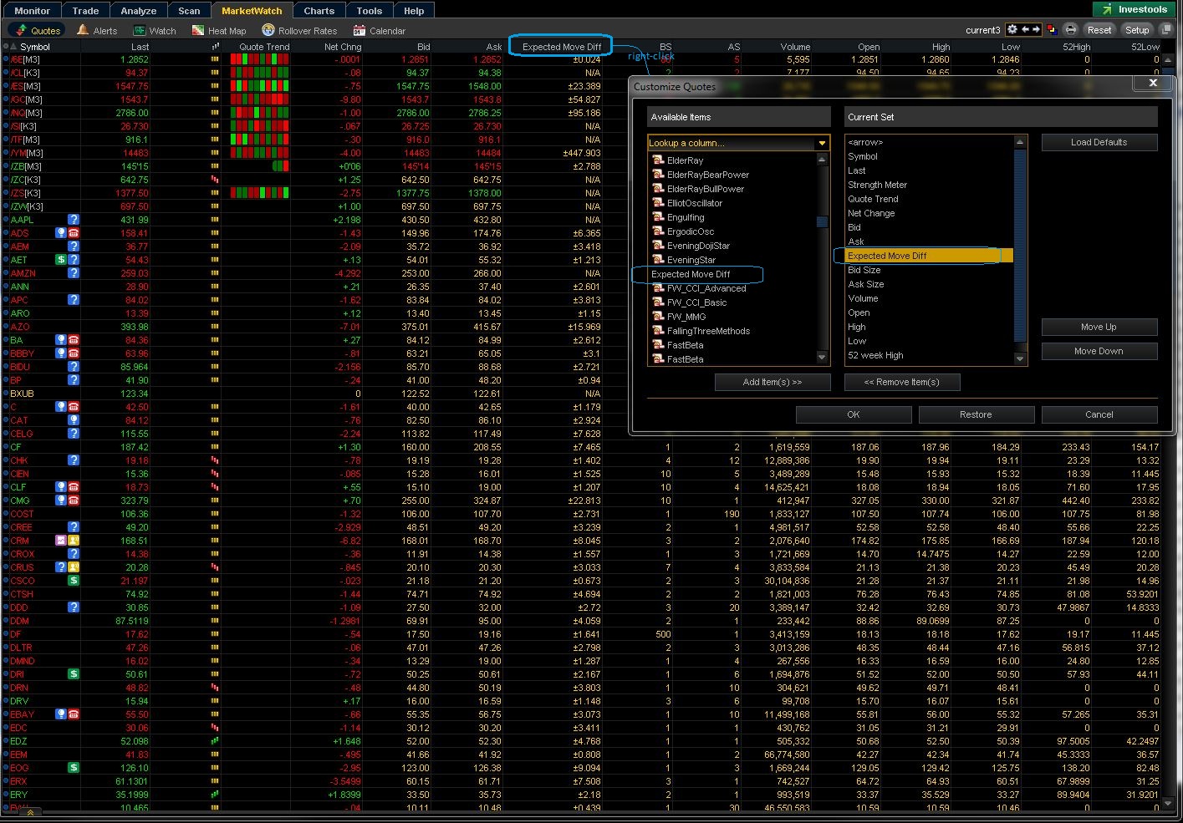Click the strength meter icon on /ZC row
This screenshot has height=823, width=1183.
[215, 180]
